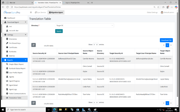Switch to the Sync Service tab

[40, 12]
